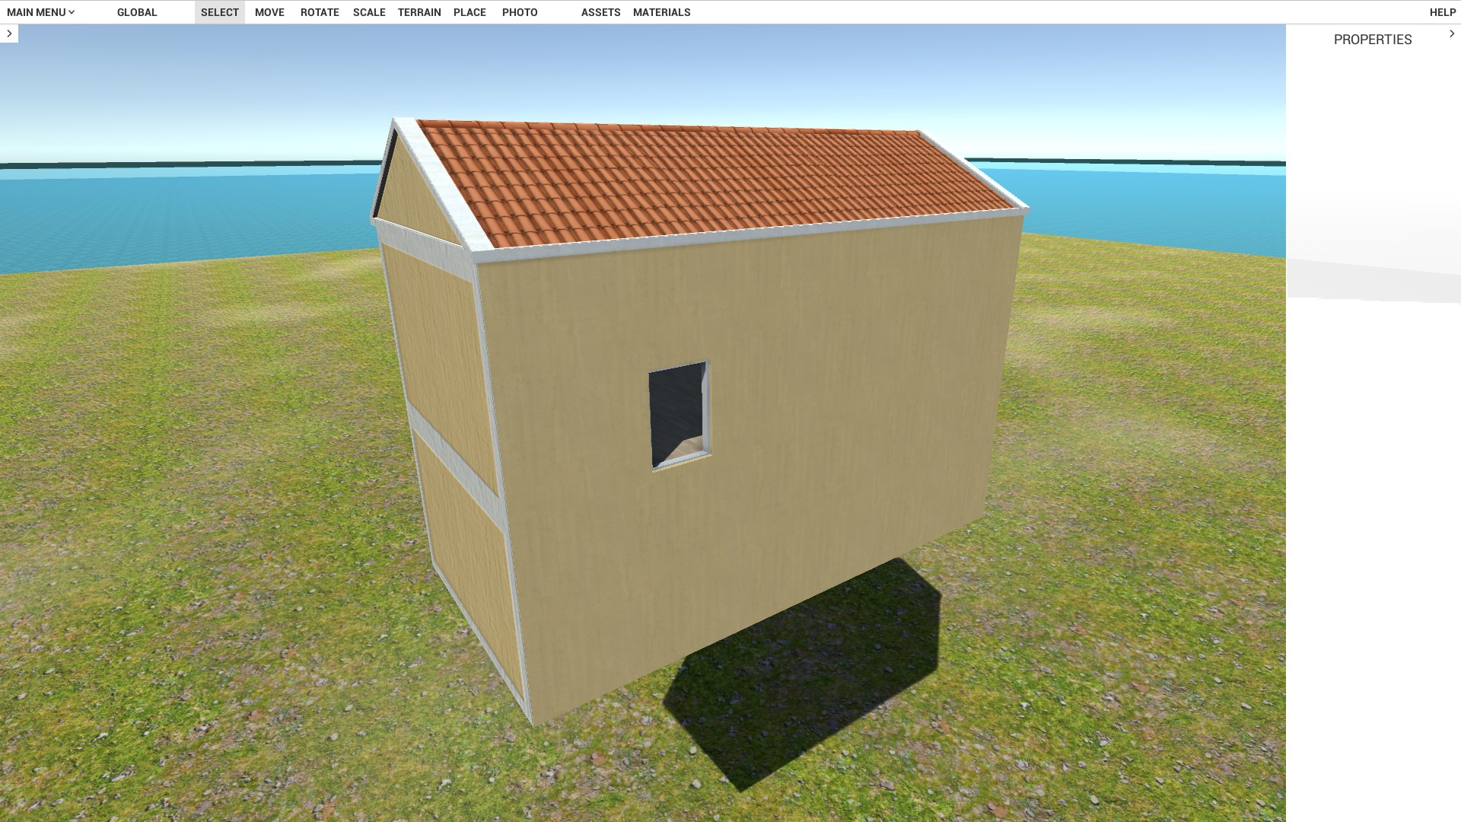Open the ASSETS browser
The width and height of the screenshot is (1461, 822).
tap(600, 12)
